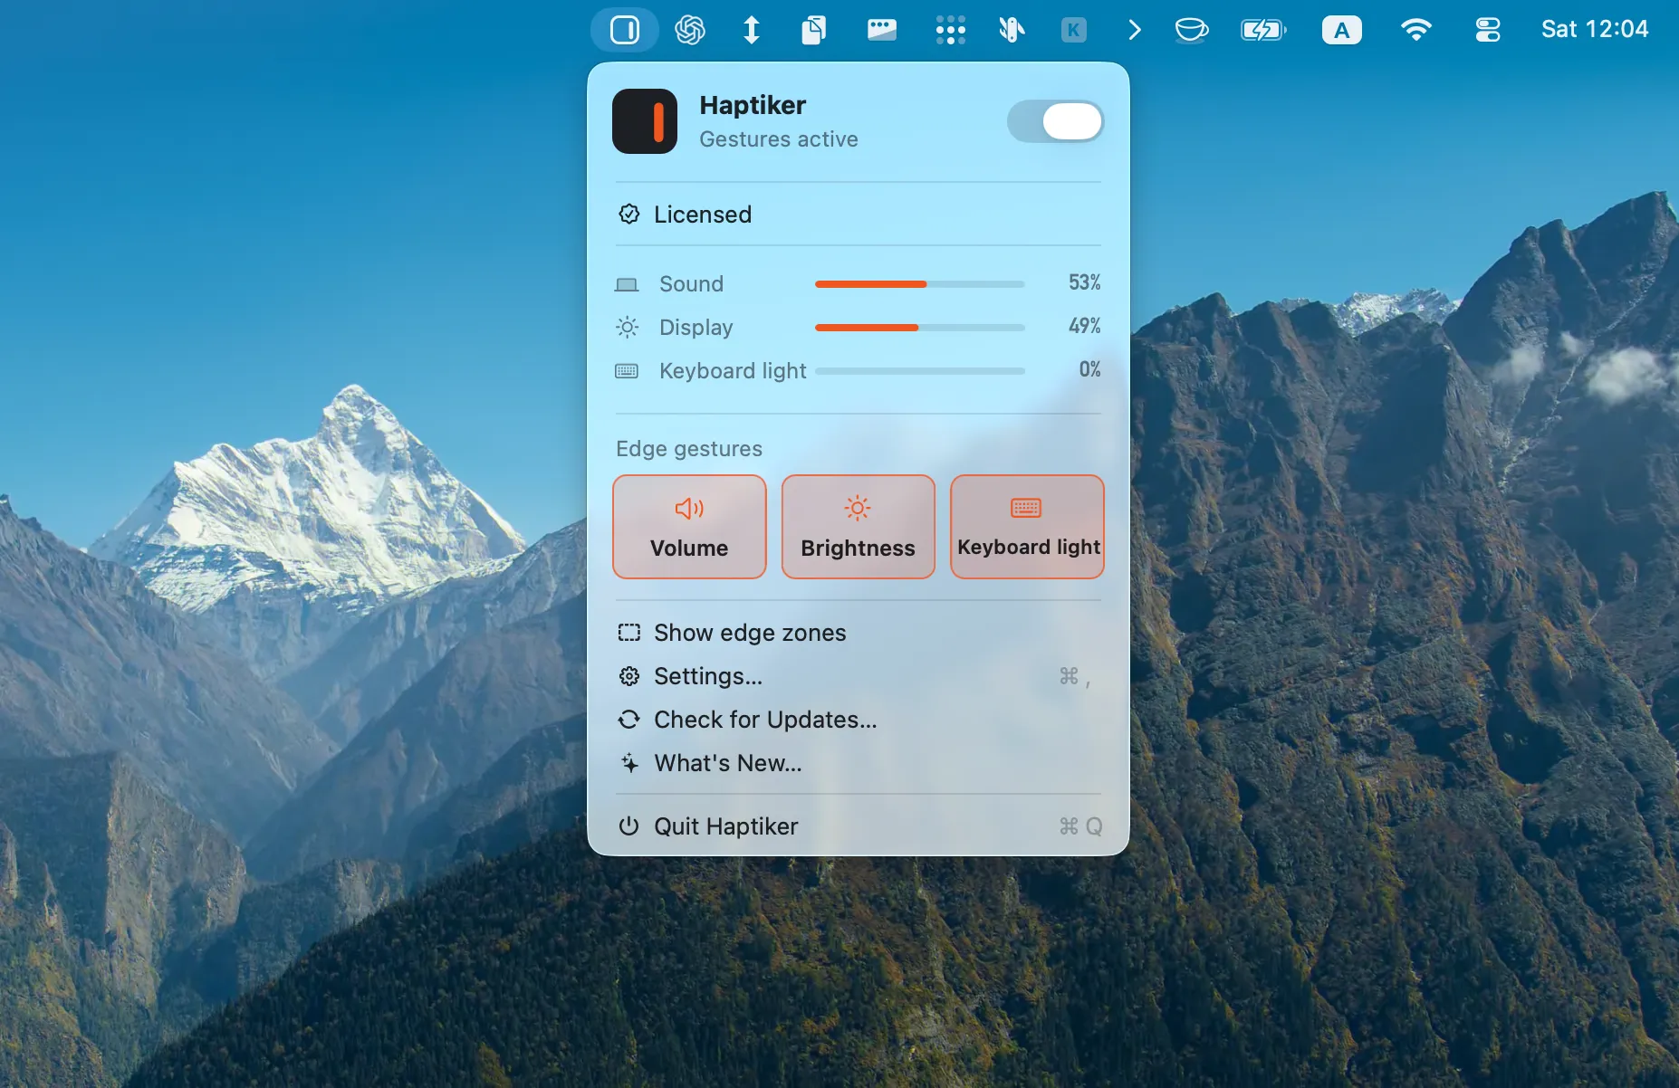
Task: Adjust the Sound level slider
Action: tap(919, 284)
